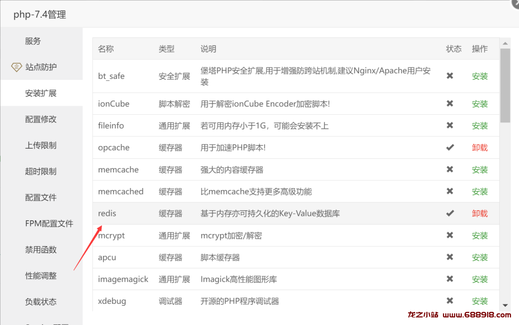519x325 pixels.
Task: Click the 脚本解密 type cell
Action: (174, 104)
